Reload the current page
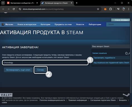The image size is (132, 107). tap(14, 9)
